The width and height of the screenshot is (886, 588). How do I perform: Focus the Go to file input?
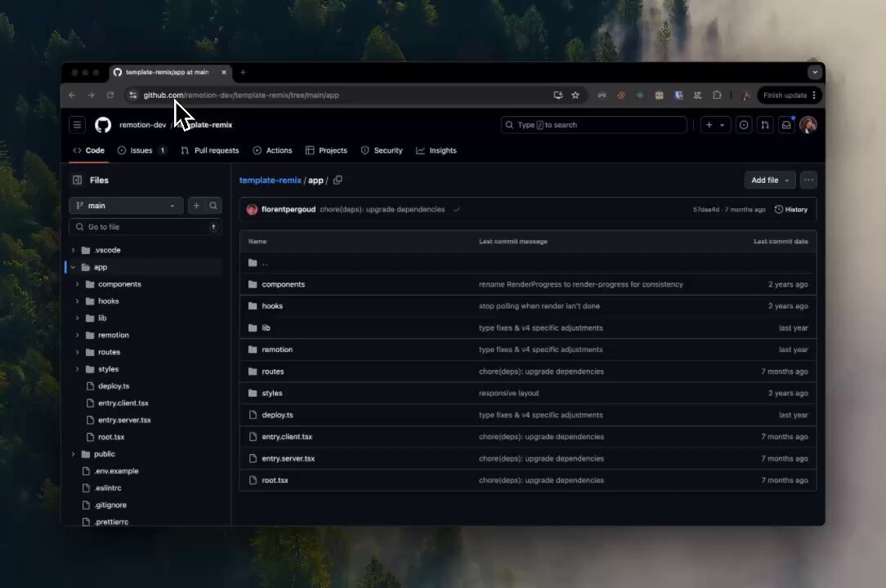click(145, 227)
